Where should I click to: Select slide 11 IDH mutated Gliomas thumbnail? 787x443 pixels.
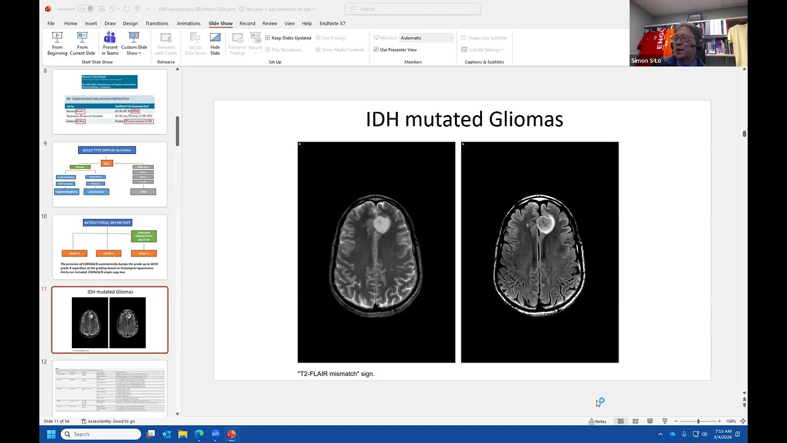[x=109, y=320]
